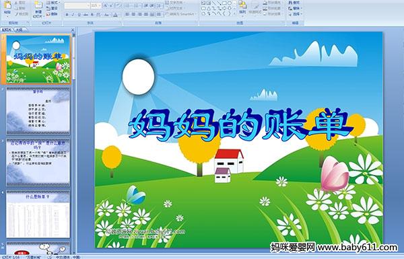Screen dimensions: 404x259
Task: Toggle underline formatting in the Font group
Action: pyautogui.click(x=79, y=15)
